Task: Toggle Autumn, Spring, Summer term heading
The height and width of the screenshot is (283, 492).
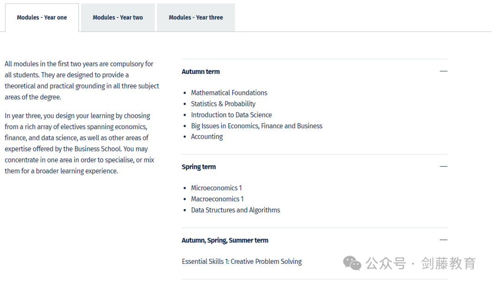Action: 225,241
